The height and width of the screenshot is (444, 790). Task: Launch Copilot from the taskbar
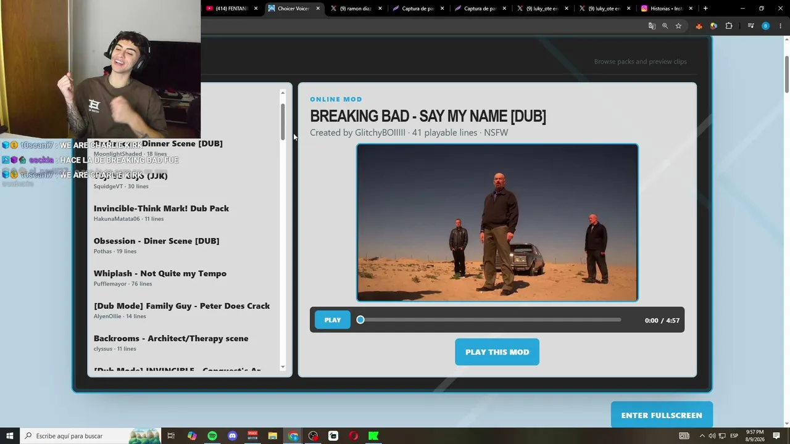click(x=192, y=436)
